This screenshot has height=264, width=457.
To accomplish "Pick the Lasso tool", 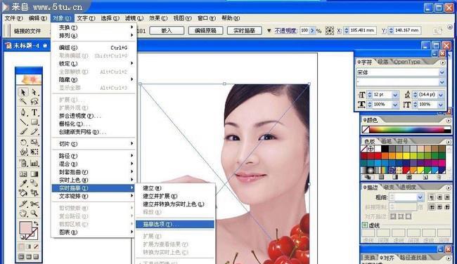I will click(x=34, y=101).
